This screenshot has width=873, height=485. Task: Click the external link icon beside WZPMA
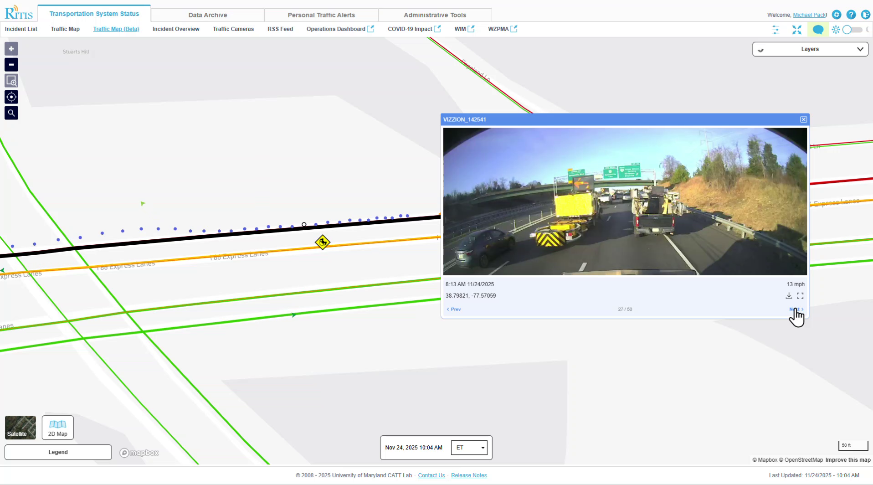pyautogui.click(x=514, y=29)
